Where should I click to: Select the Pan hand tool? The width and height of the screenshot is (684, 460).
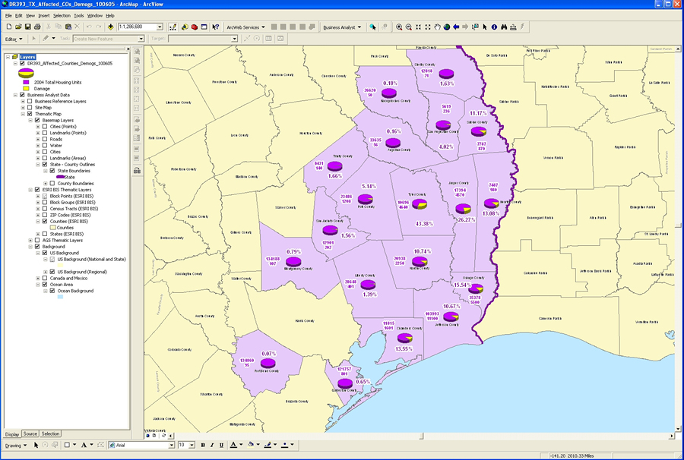click(437, 27)
